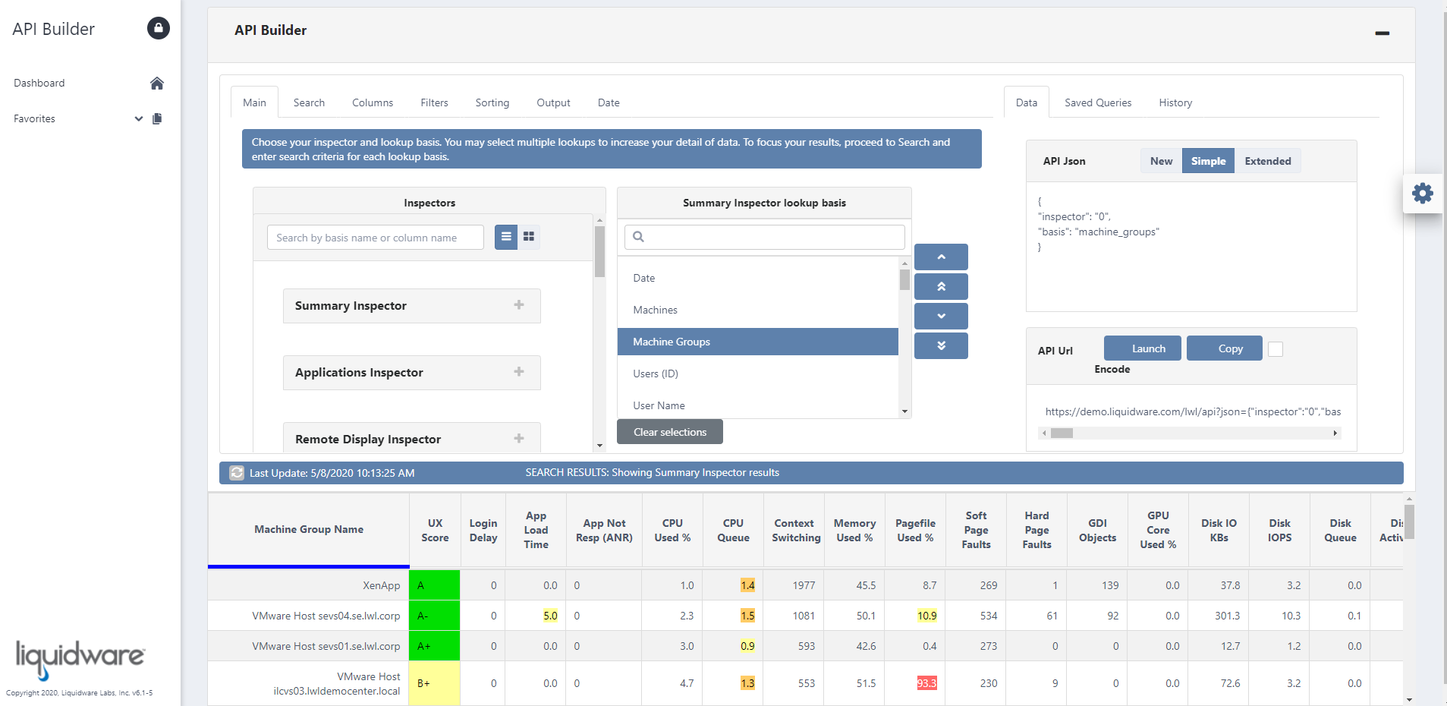Open Dashboard in the sidebar

click(x=39, y=83)
